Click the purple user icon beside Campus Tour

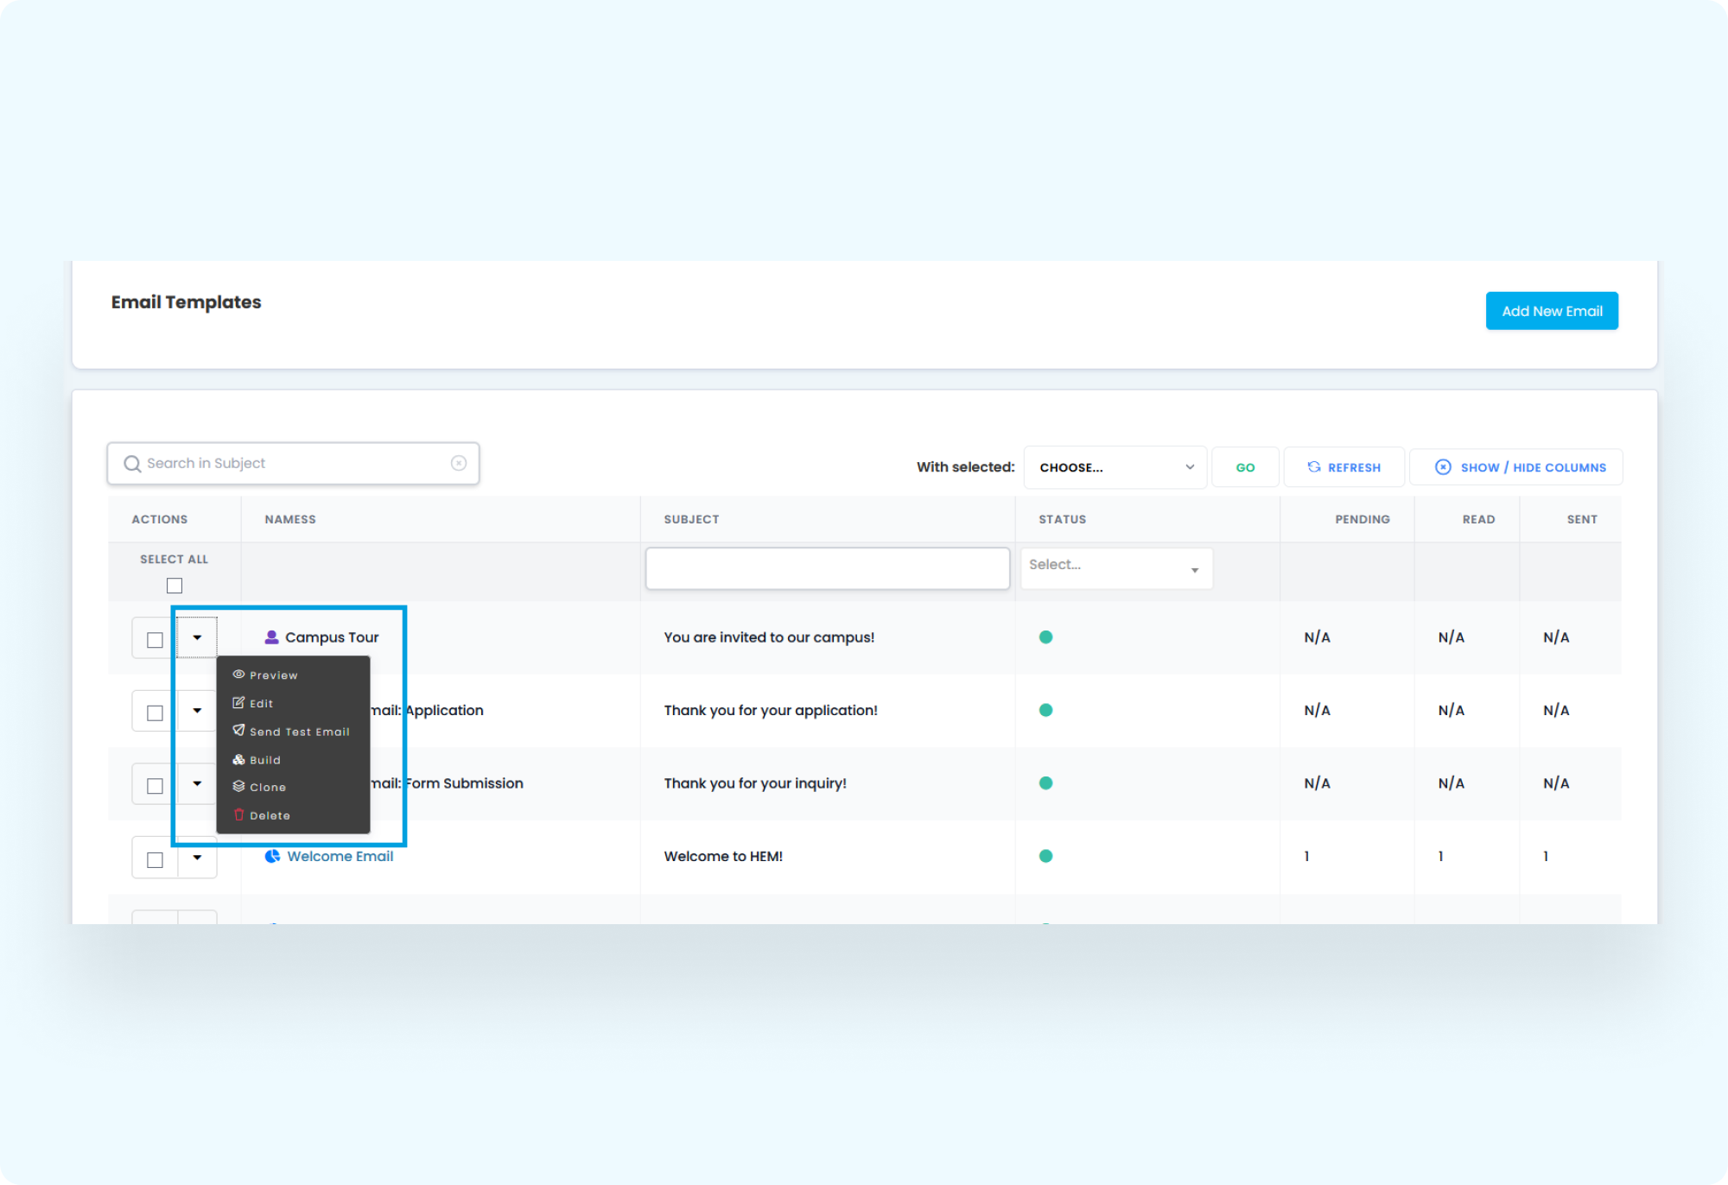point(271,637)
